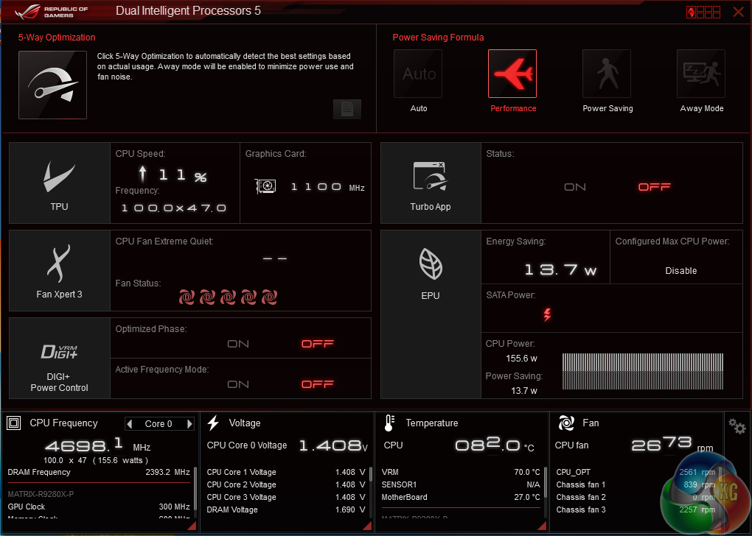
Task: Click the Core 0 selector label
Action: pos(159,424)
